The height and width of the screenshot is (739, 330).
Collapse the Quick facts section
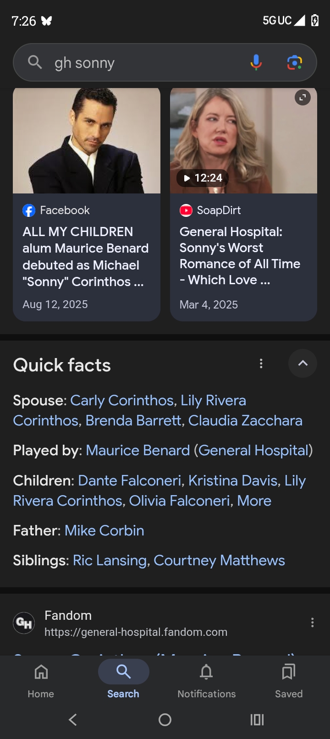(x=302, y=364)
